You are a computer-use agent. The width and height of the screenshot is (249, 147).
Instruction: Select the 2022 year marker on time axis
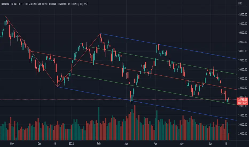click(71, 144)
